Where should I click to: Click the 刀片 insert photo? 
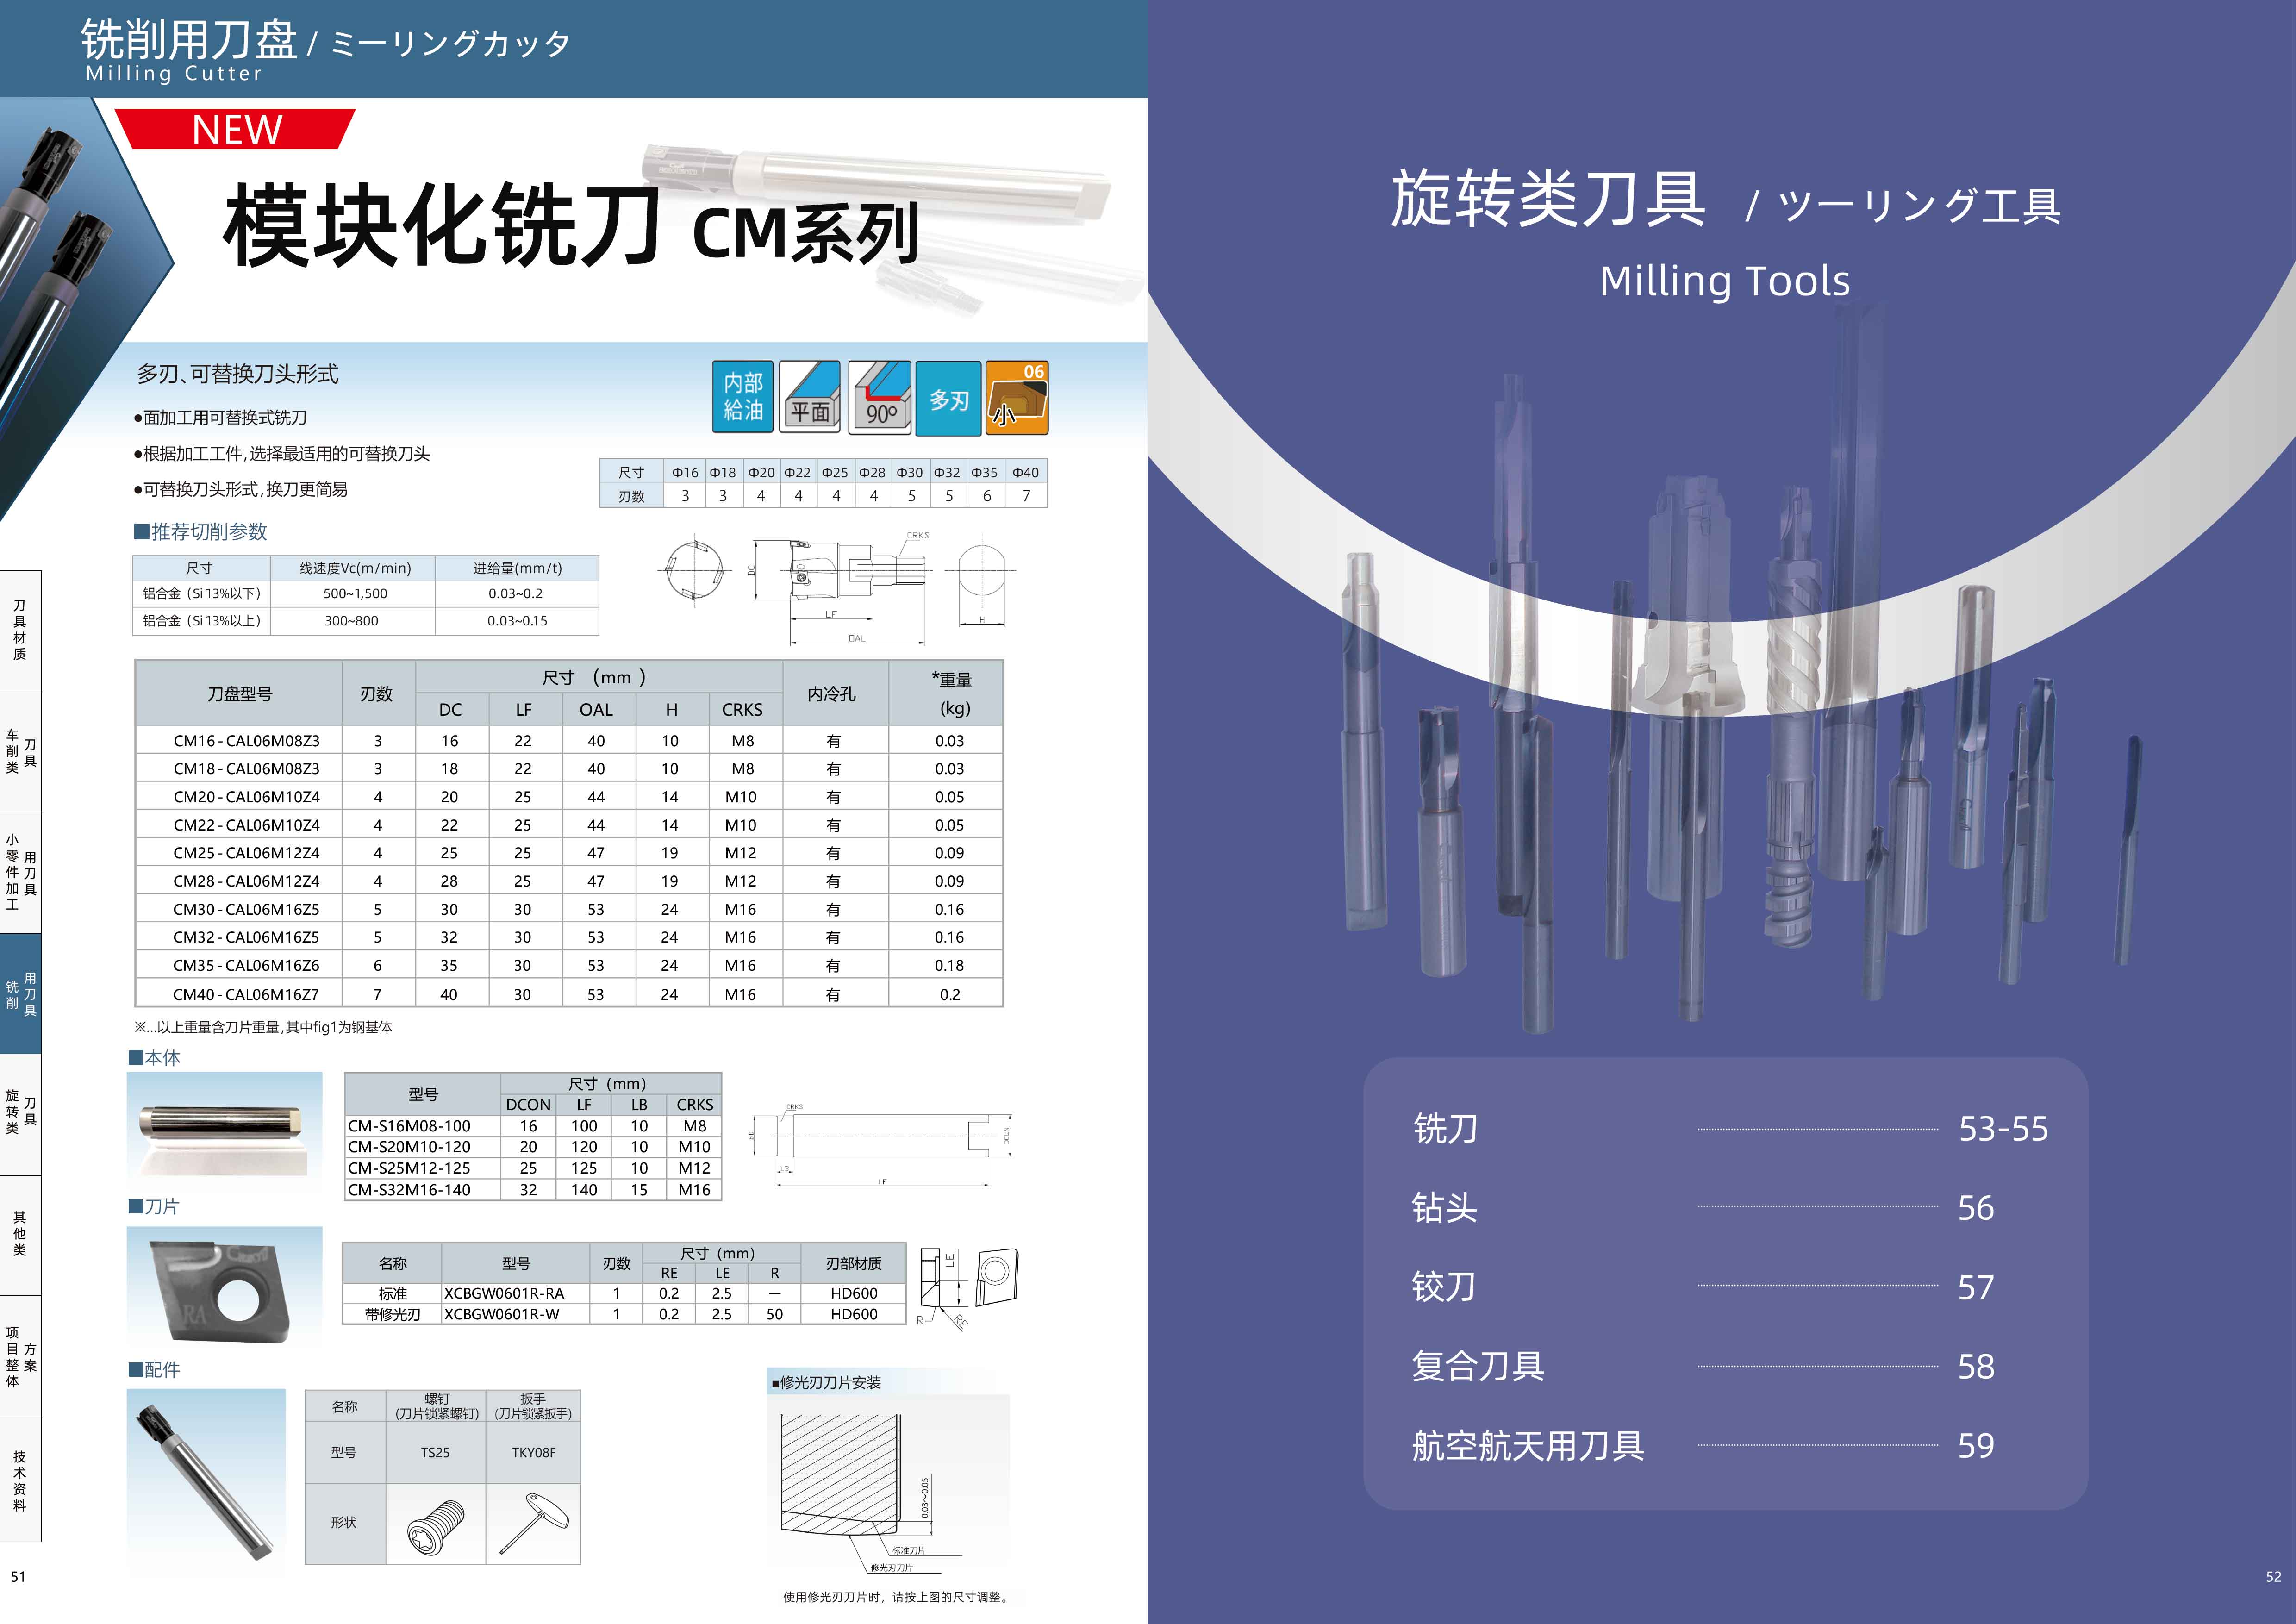pyautogui.click(x=225, y=1286)
